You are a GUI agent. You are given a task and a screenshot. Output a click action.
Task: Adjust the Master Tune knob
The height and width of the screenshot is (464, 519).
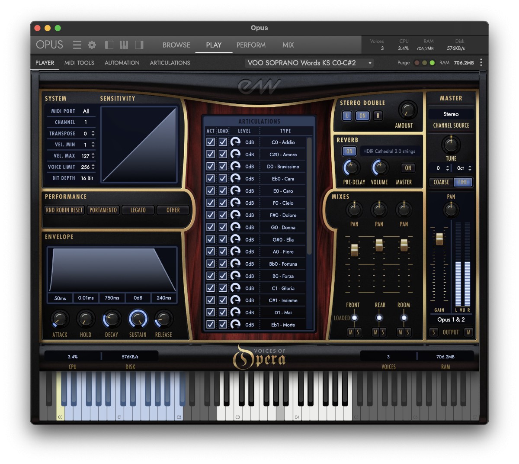point(451,145)
